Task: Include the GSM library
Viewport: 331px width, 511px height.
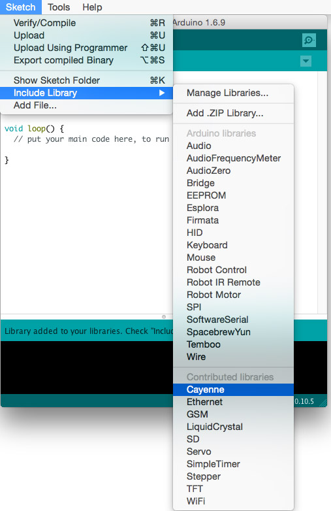Action: point(233,414)
